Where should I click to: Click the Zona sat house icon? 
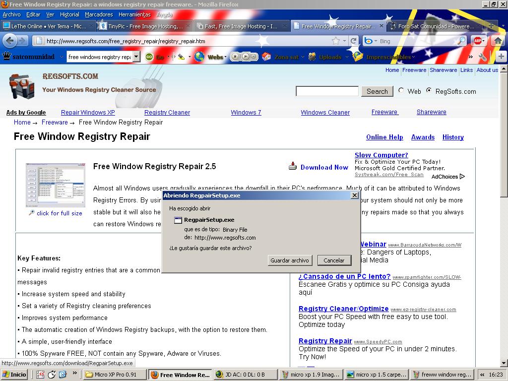(266, 57)
